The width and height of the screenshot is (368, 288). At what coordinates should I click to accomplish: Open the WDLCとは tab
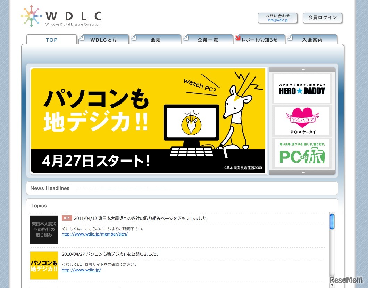tap(103, 40)
